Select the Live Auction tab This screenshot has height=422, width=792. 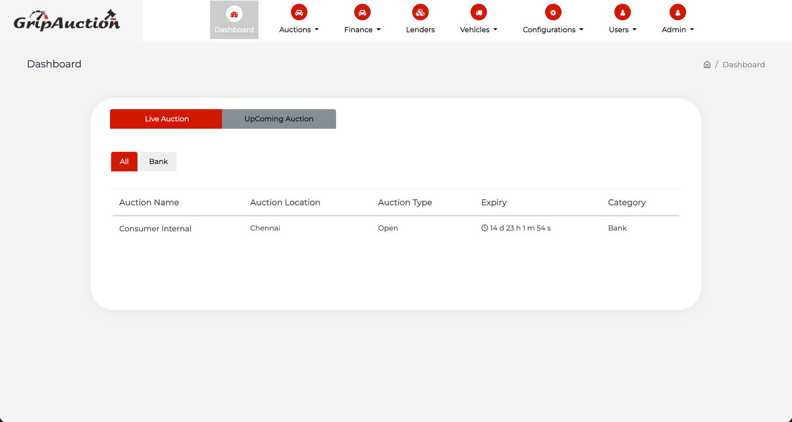click(166, 119)
